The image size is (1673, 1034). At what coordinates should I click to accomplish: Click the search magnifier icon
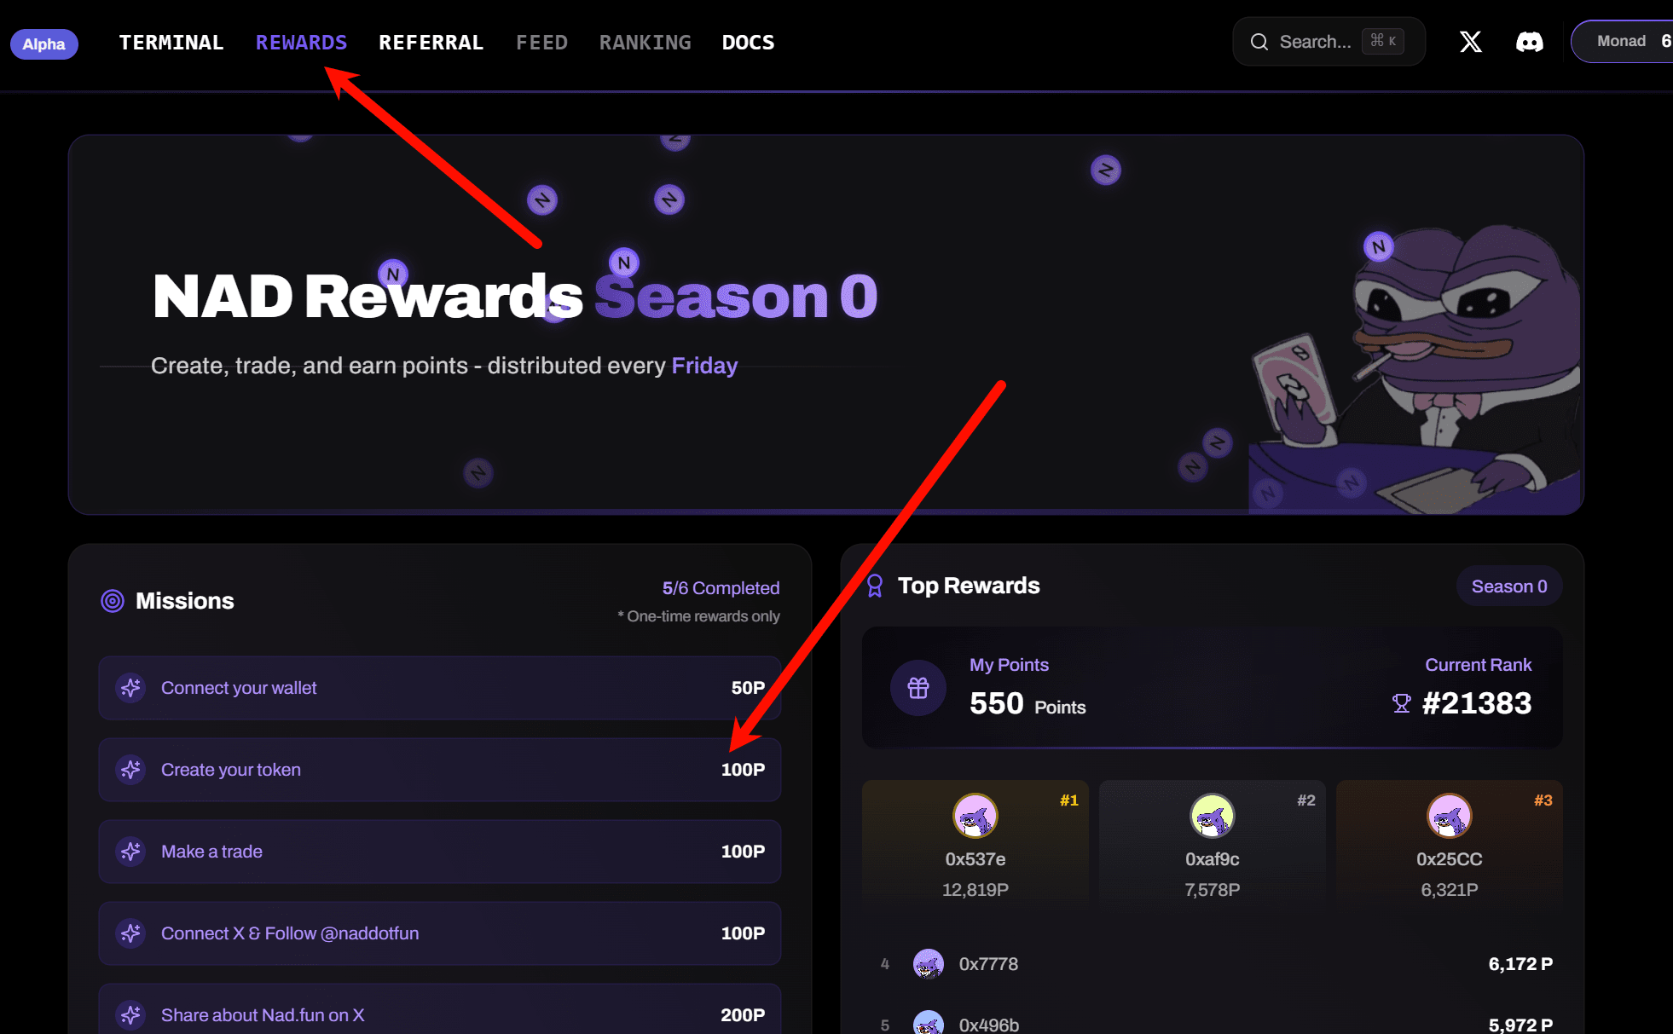pos(1259,42)
